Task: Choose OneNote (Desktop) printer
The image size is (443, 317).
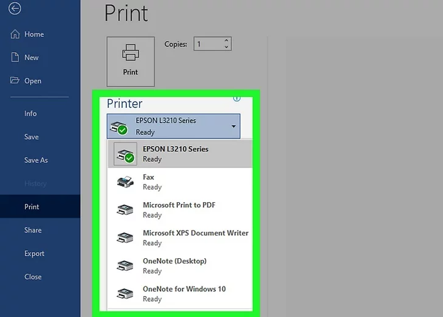Action: (x=180, y=265)
